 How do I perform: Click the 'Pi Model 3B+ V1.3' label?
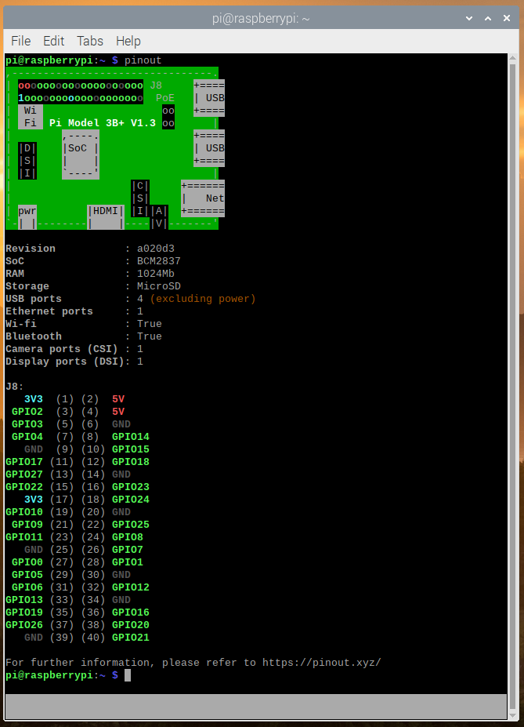[x=103, y=123]
